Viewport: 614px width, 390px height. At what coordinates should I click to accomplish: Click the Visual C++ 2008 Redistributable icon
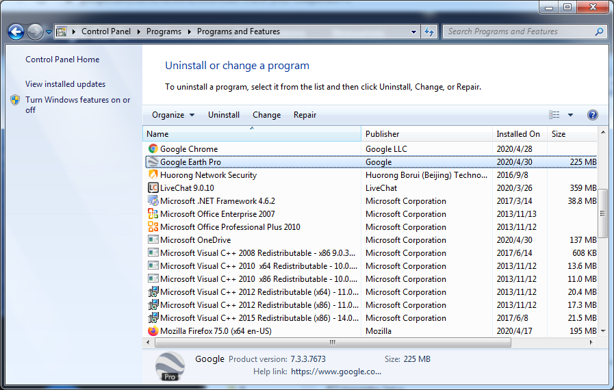coord(153,252)
